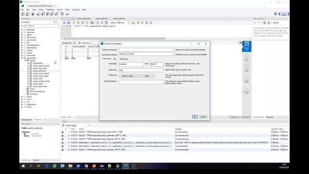Click the settings gear icon at top right
Viewport: 309px width, 174px height.
coord(276,14)
